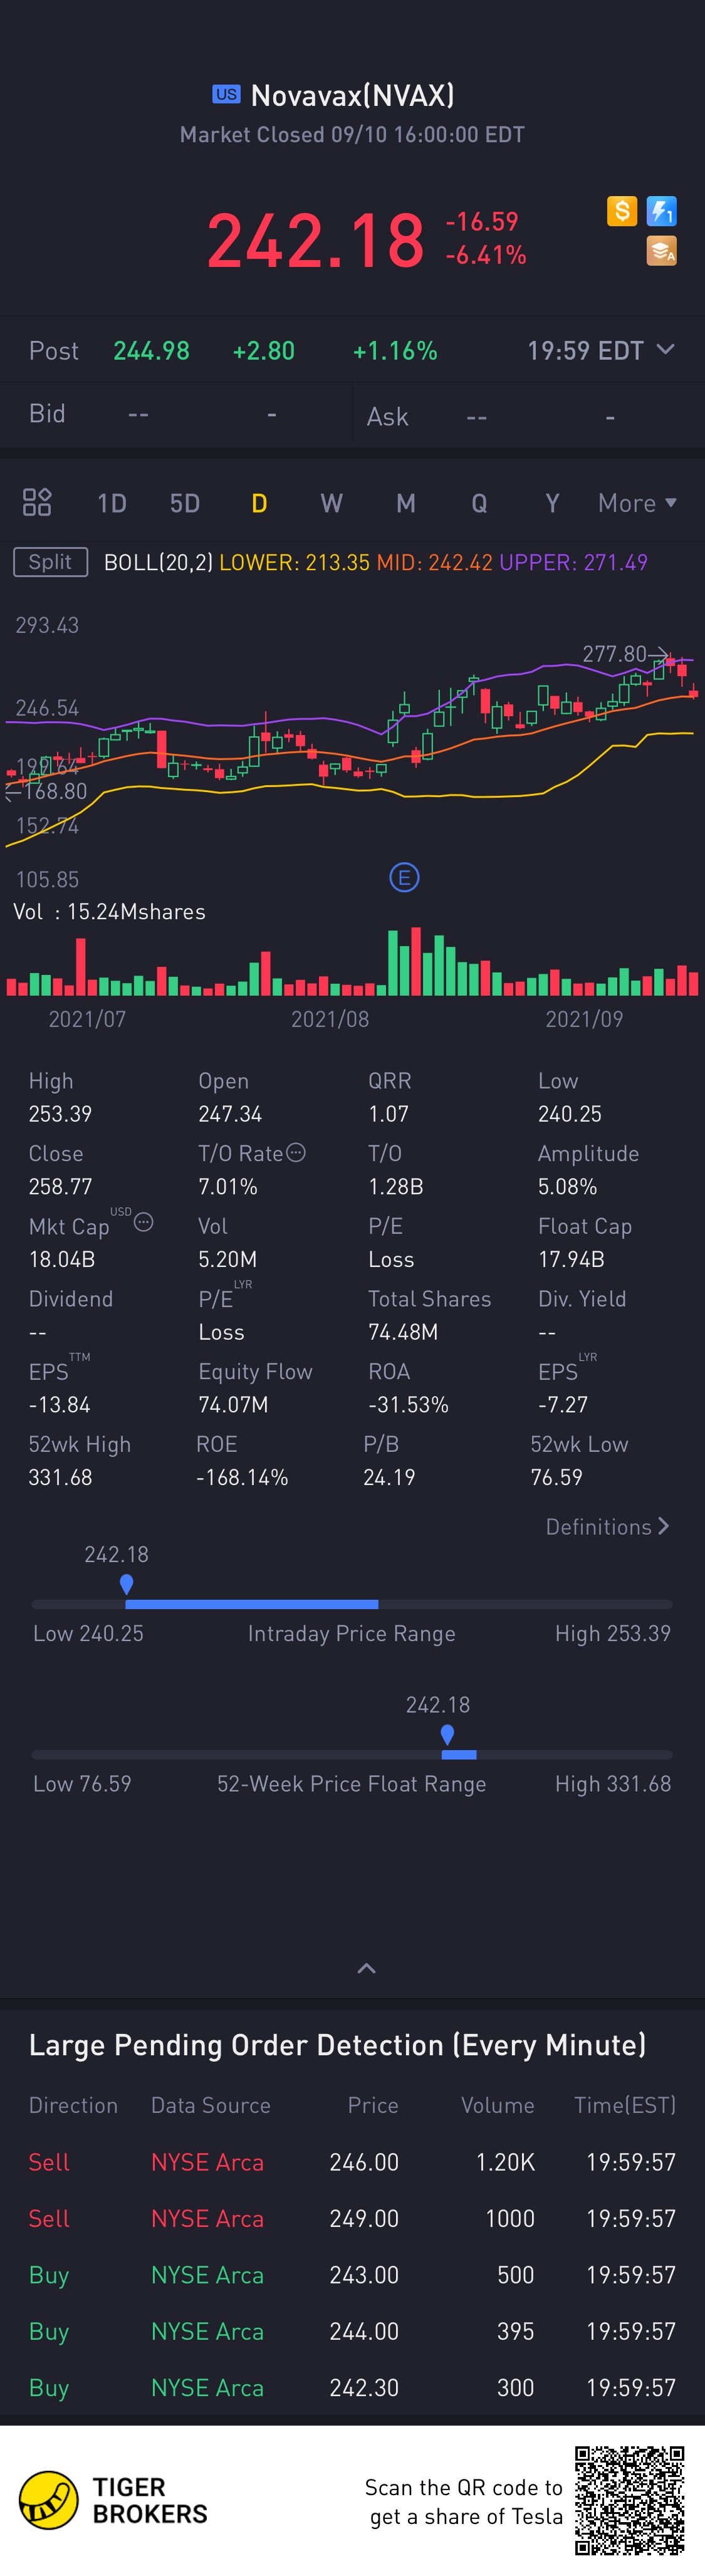Tap the Intraday Price Range marker

126,1584
